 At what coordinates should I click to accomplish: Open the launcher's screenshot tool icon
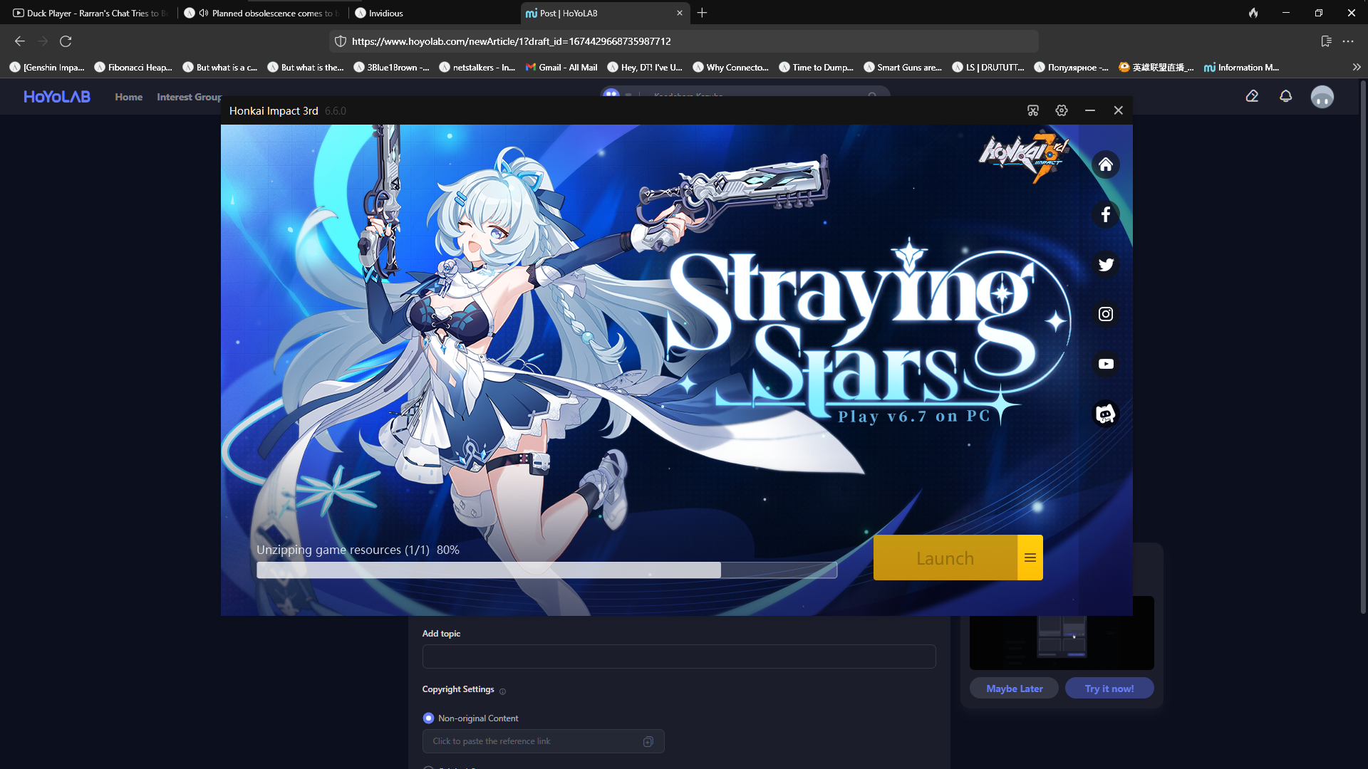1032,110
